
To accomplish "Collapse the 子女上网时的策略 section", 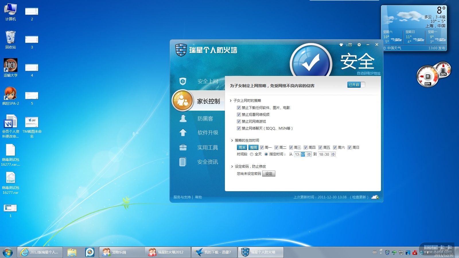I will pyautogui.click(x=231, y=101).
